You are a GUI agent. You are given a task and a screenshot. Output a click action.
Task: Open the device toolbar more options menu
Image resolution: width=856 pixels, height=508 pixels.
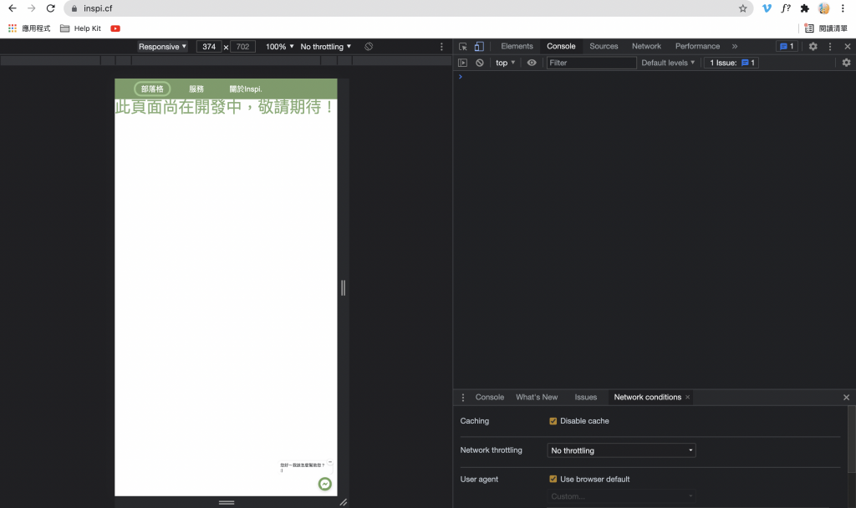click(441, 47)
